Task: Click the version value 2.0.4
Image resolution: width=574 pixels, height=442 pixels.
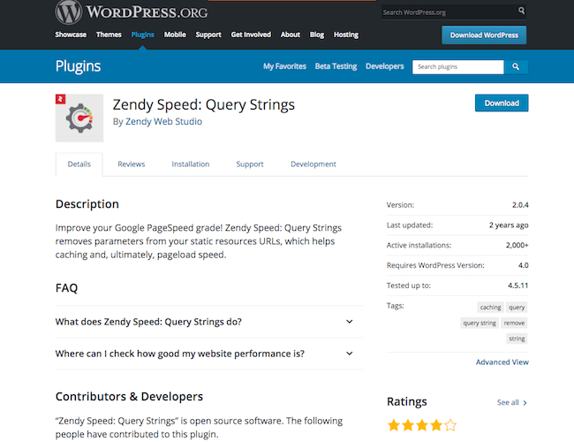Action: [x=520, y=205]
